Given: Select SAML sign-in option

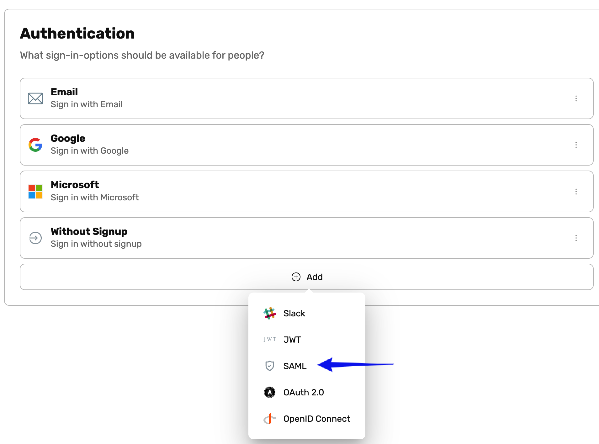Looking at the screenshot, I should [x=295, y=366].
